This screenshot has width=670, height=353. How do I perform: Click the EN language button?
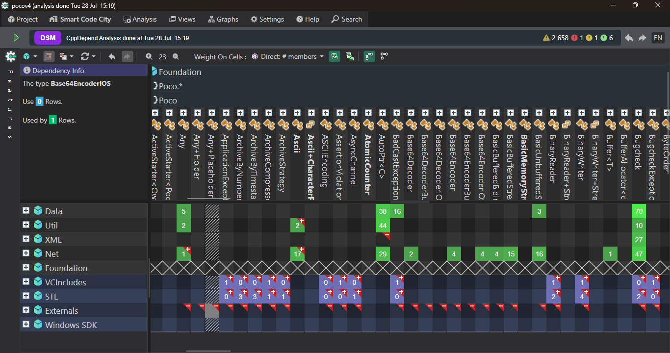coord(658,38)
